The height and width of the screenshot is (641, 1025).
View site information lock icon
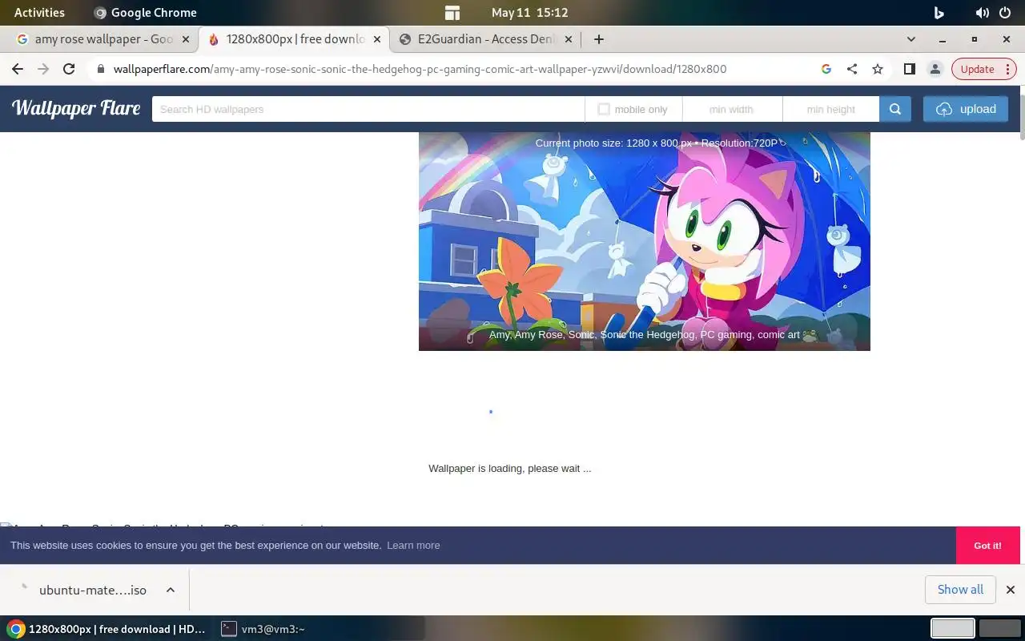[x=101, y=69]
